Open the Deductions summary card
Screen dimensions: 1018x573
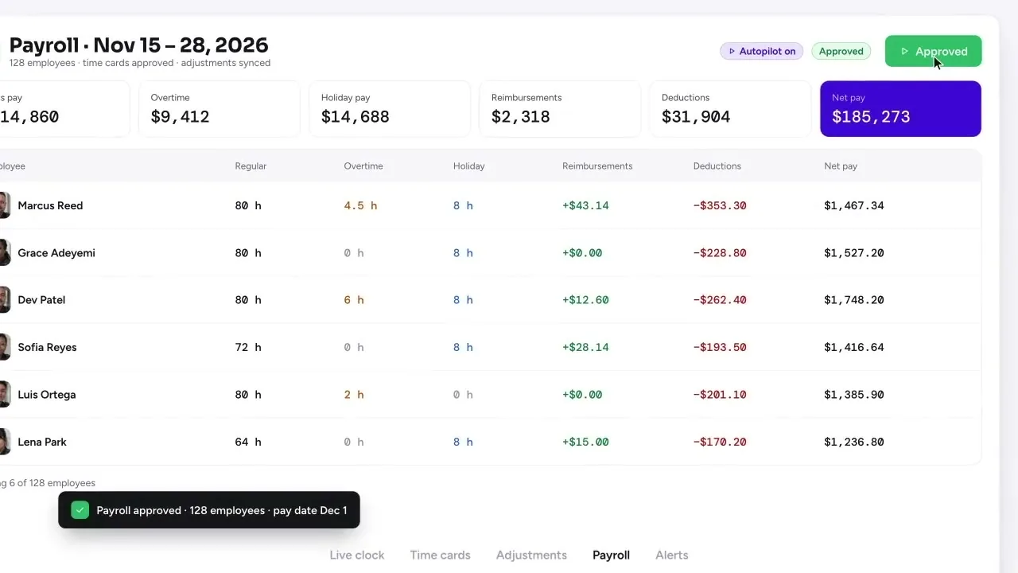point(730,108)
